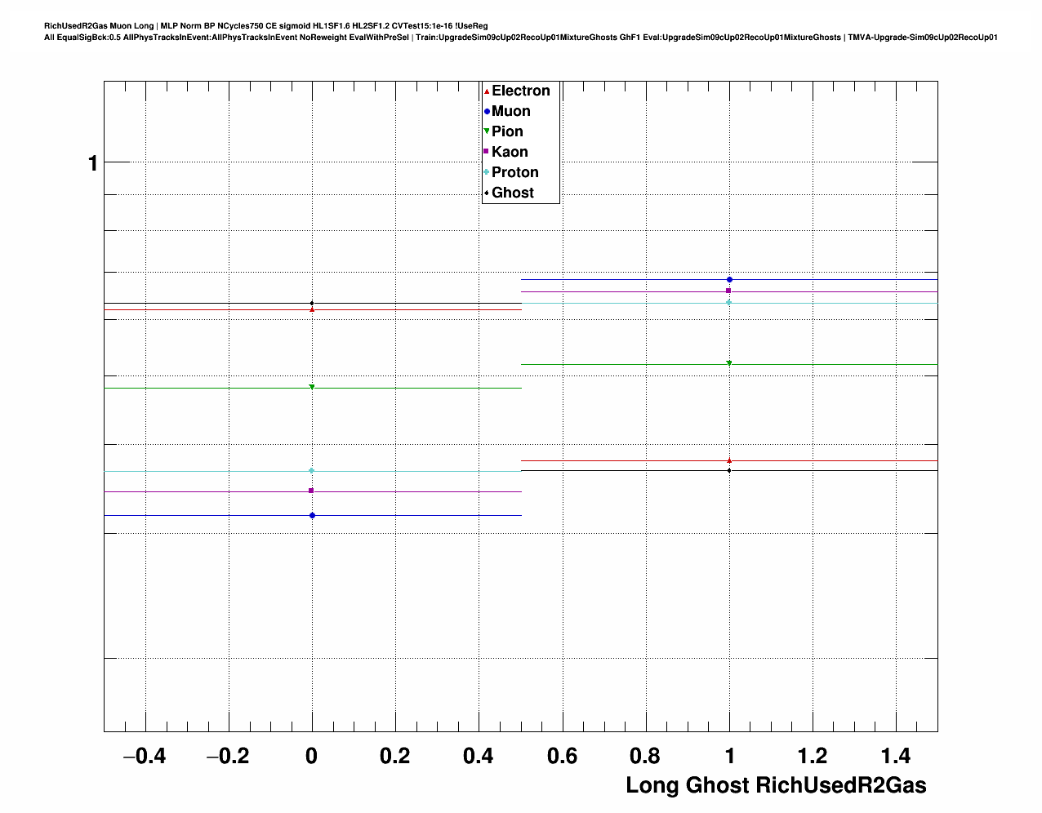Click the red Electron triangle marker in legend
This screenshot has width=1042, height=813.
click(487, 91)
